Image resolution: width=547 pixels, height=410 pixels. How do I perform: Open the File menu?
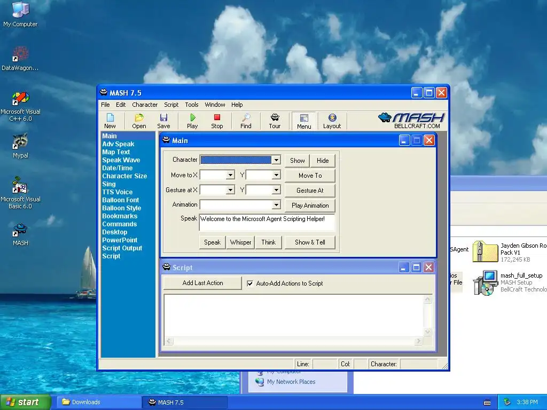105,105
